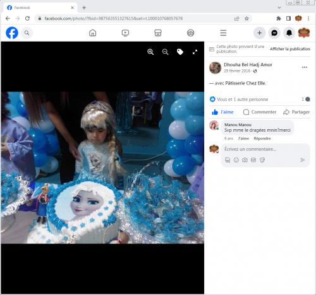316x295 pixels.
Task: Toggle the browser side panel
Action: click(288, 18)
